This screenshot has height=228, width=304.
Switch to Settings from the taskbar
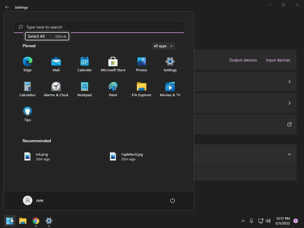click(x=49, y=221)
